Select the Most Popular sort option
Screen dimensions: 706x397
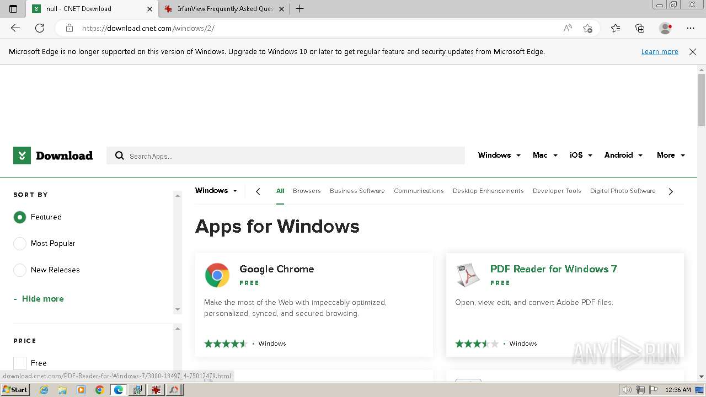click(20, 244)
